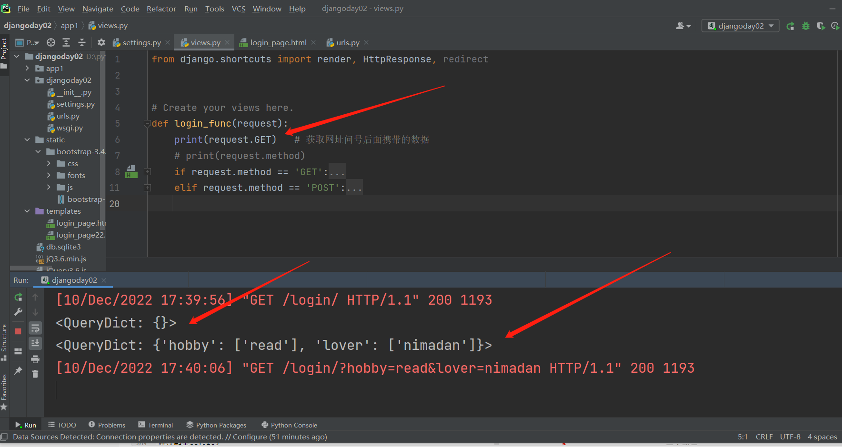The width and height of the screenshot is (842, 447).
Task: Expand all in the Project tree toolbar
Action: (66, 42)
